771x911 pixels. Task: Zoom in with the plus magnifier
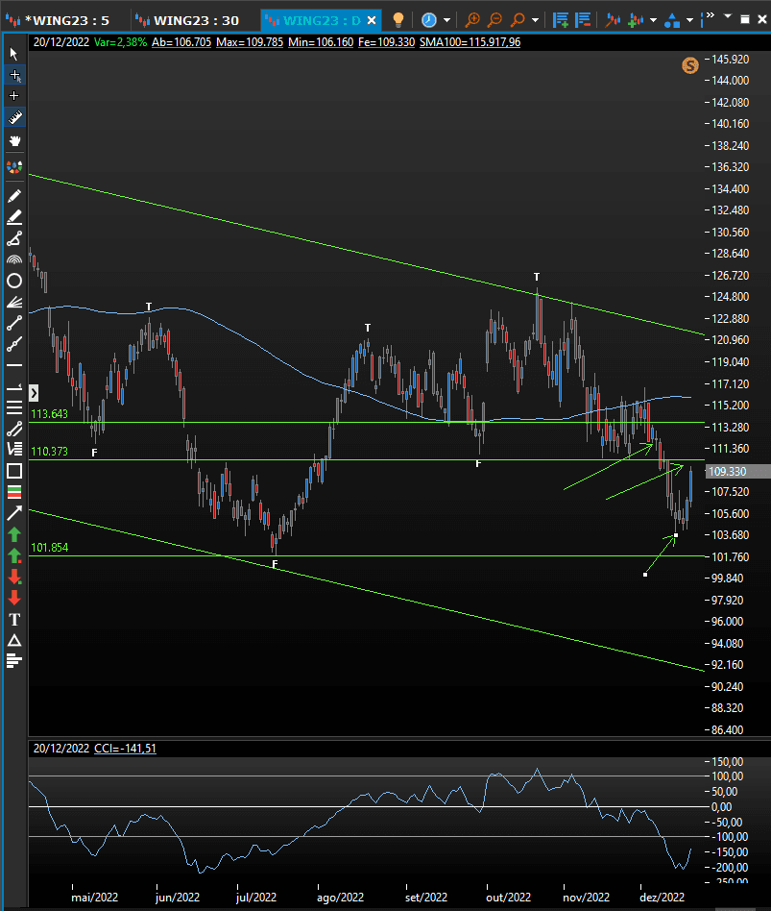(472, 20)
